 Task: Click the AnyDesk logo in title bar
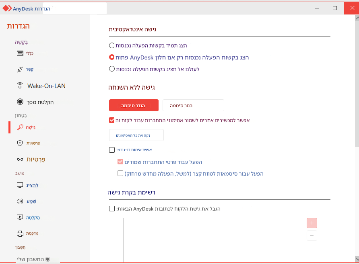click(x=7, y=8)
